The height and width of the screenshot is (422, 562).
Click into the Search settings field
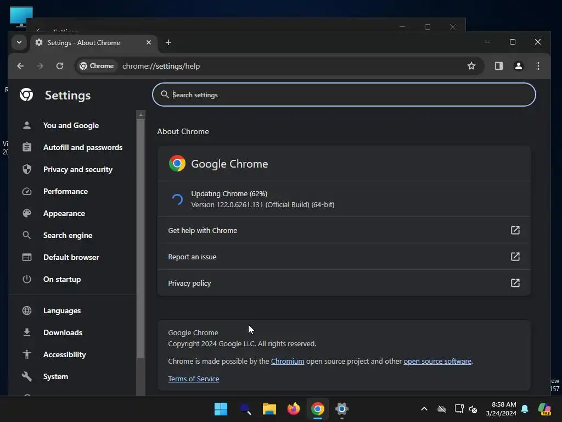[344, 95]
